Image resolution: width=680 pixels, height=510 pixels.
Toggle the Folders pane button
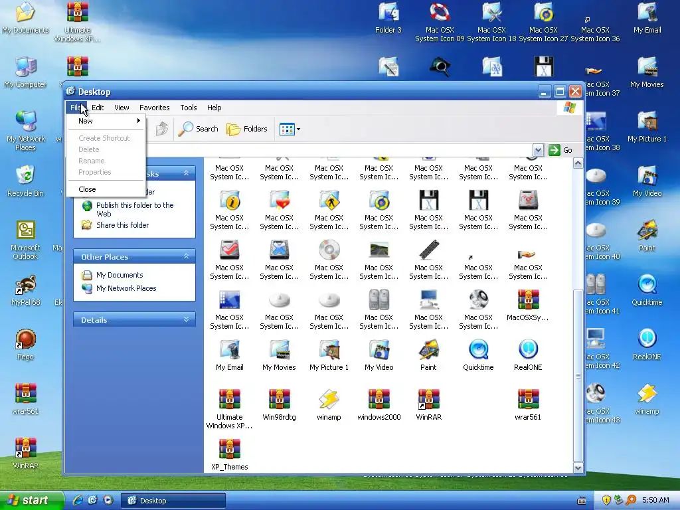point(247,129)
